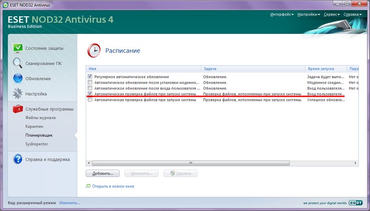Click the horizontal scrollbar thumb
The height and width of the screenshot is (211, 370).
pos(191,163)
